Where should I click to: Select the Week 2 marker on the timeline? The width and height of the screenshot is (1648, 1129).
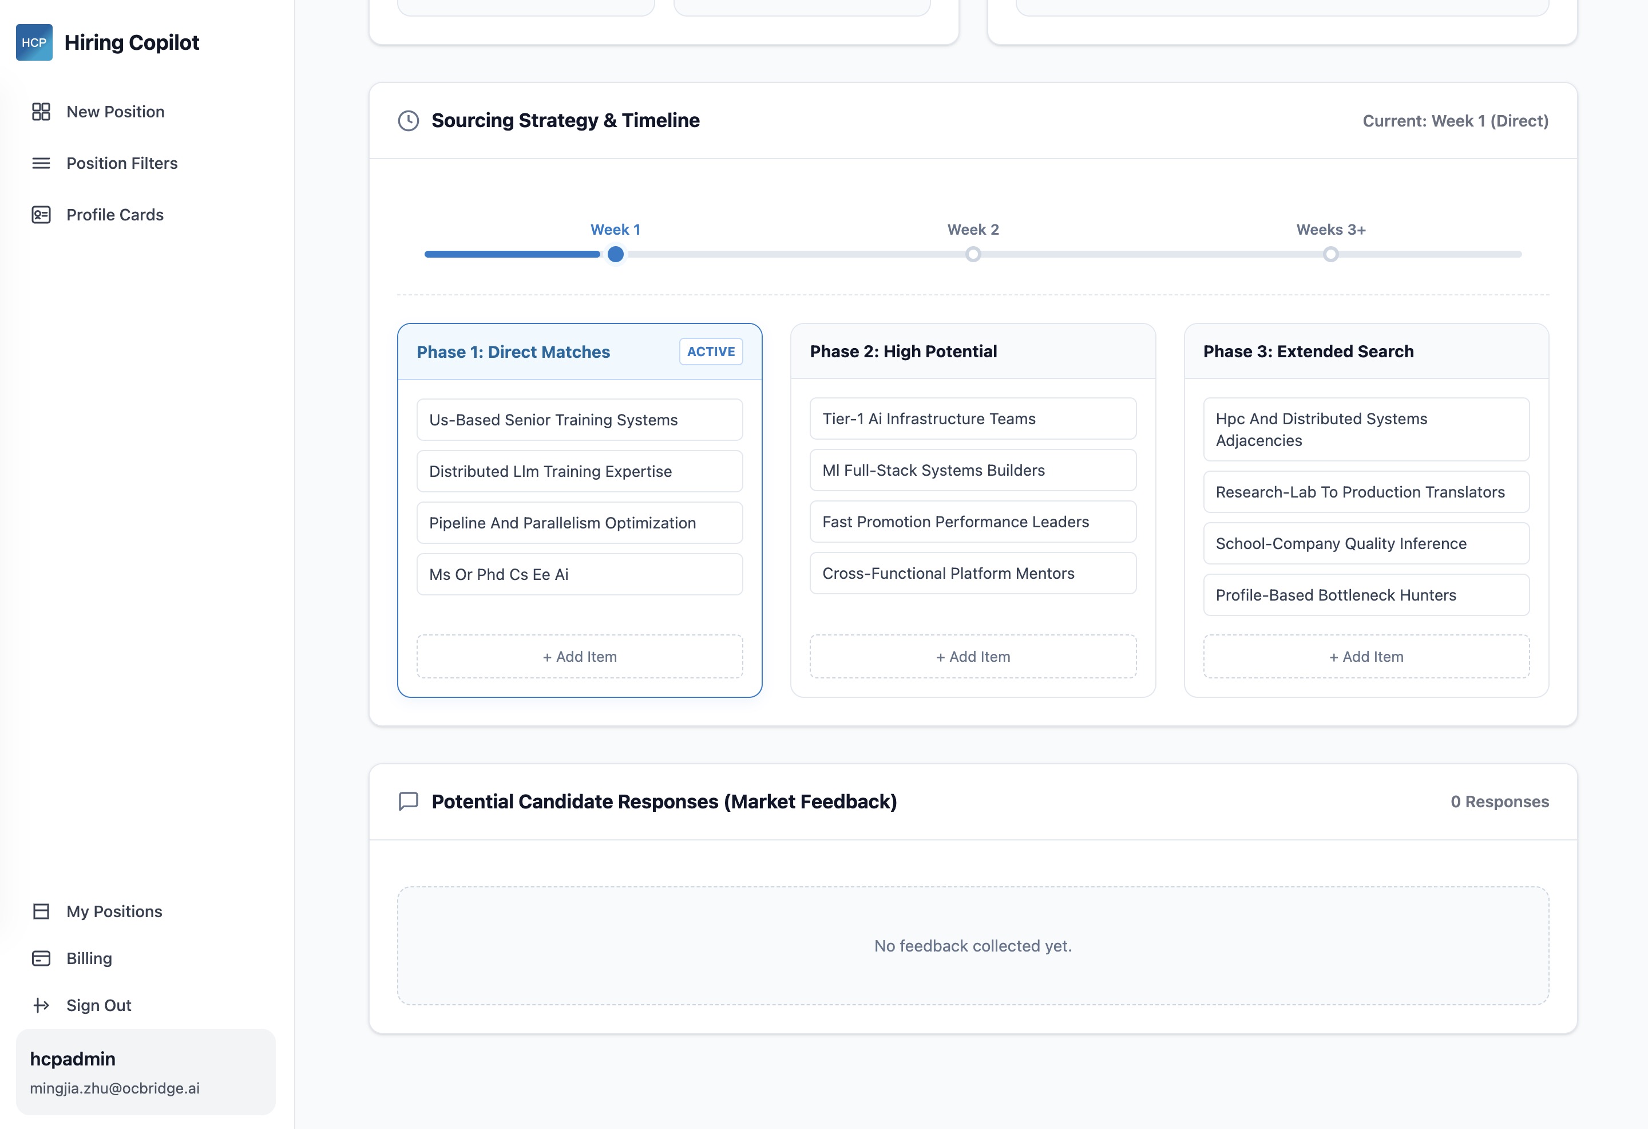(x=973, y=253)
